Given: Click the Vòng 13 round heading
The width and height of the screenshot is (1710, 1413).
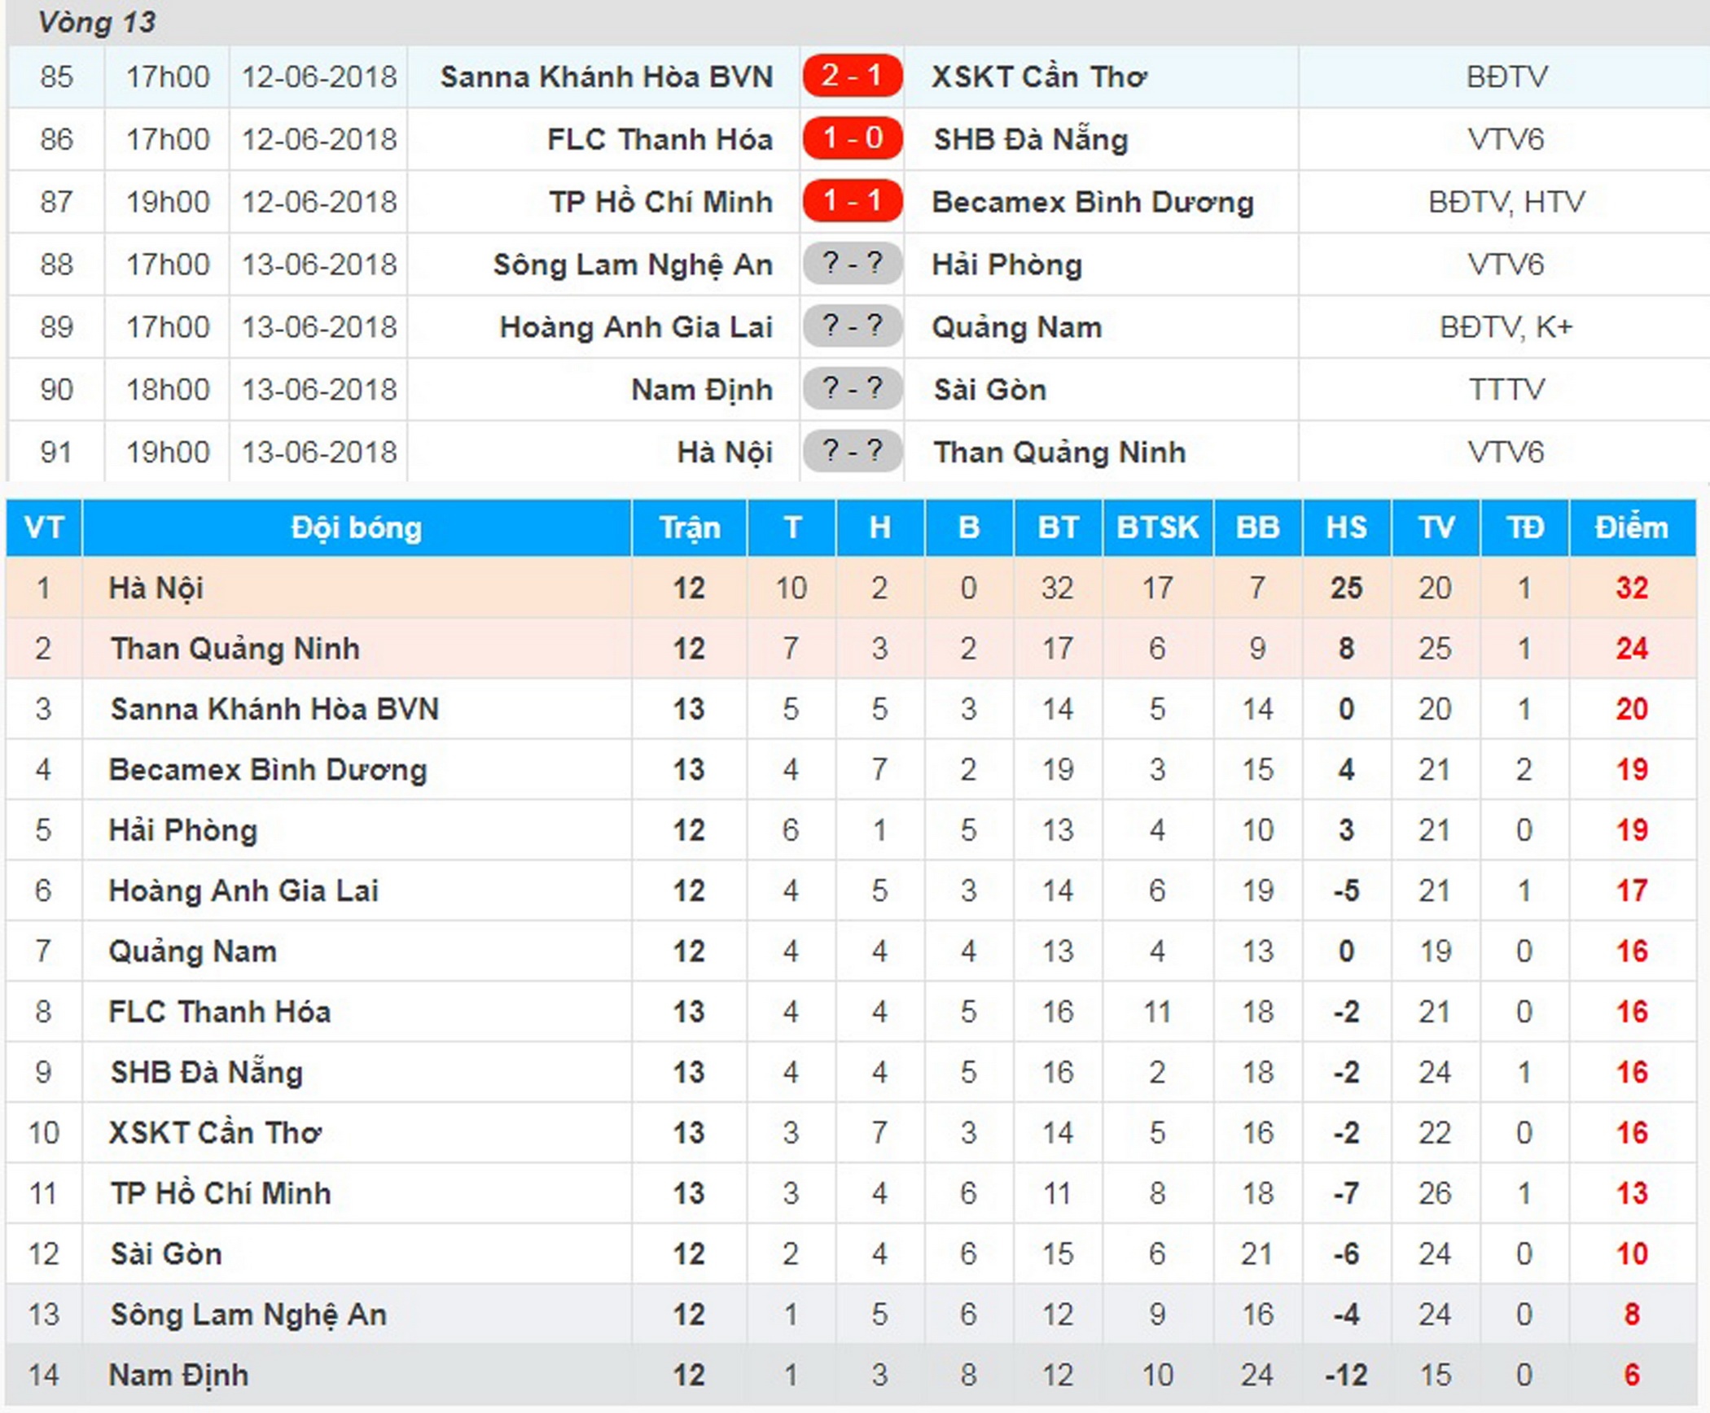Looking at the screenshot, I should [x=97, y=22].
